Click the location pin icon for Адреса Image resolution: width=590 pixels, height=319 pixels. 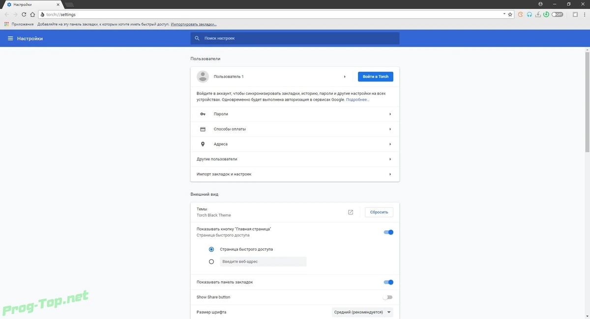[x=203, y=144]
